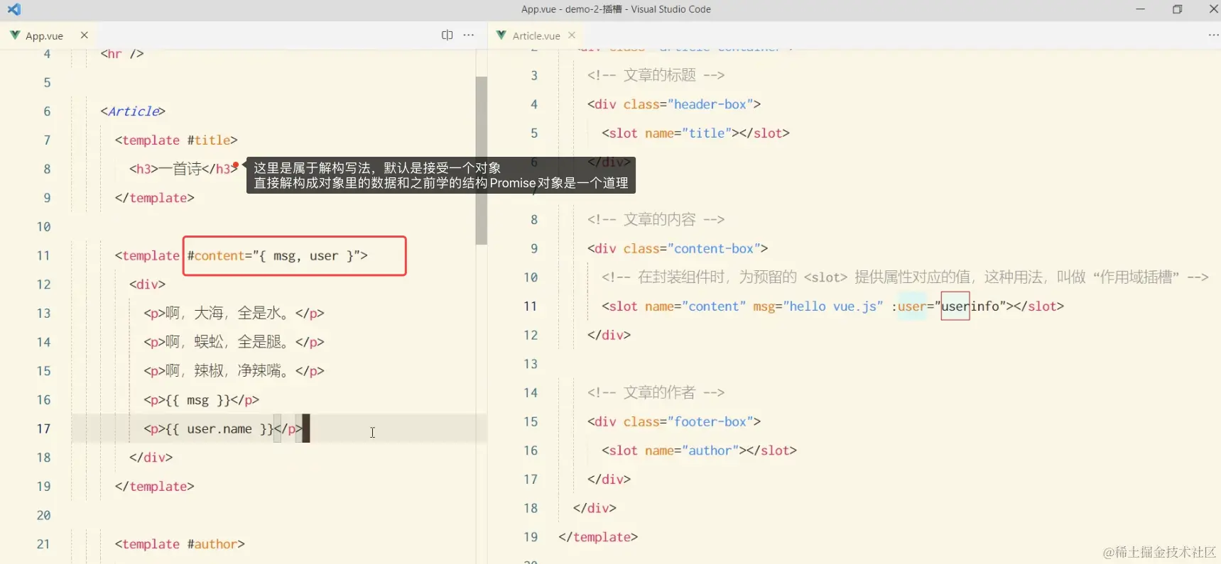Viewport: 1221px width, 564px height.
Task: Open more actions for Article.vue editor
Action: (x=1213, y=35)
